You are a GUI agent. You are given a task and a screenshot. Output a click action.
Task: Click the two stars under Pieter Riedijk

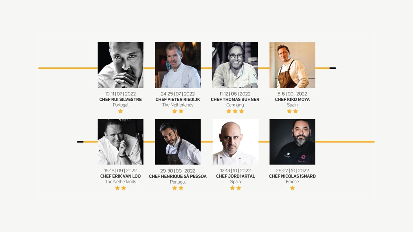coord(178,111)
